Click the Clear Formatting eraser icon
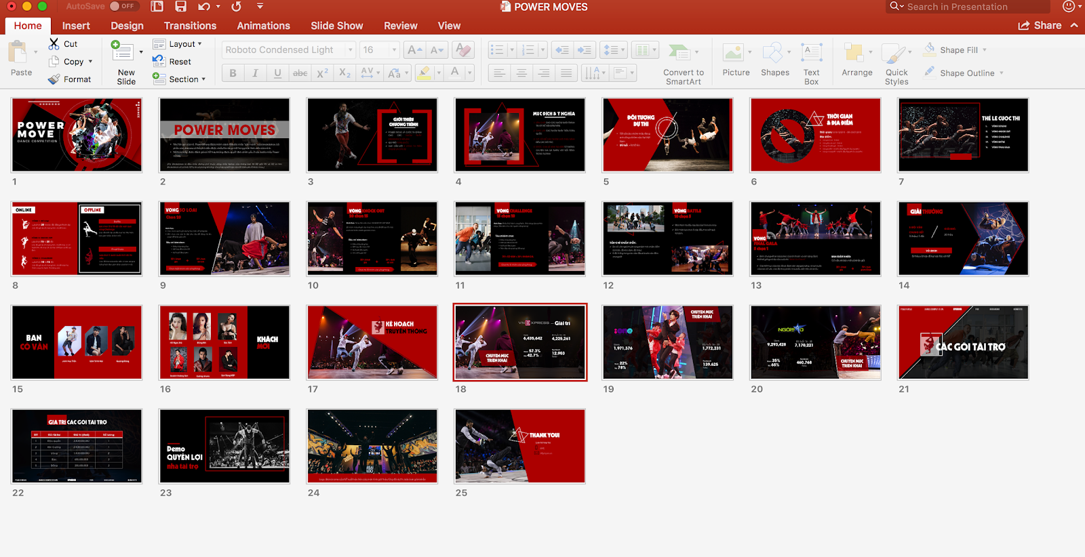Screen dimensions: 1085x557 coord(464,50)
